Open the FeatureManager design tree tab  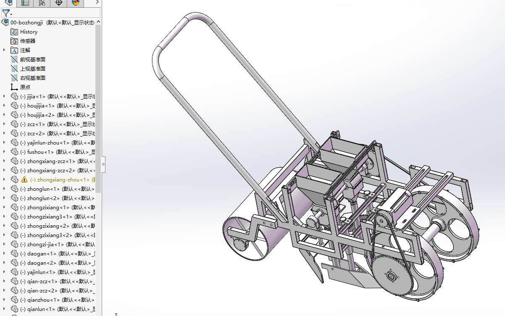coord(9,3)
